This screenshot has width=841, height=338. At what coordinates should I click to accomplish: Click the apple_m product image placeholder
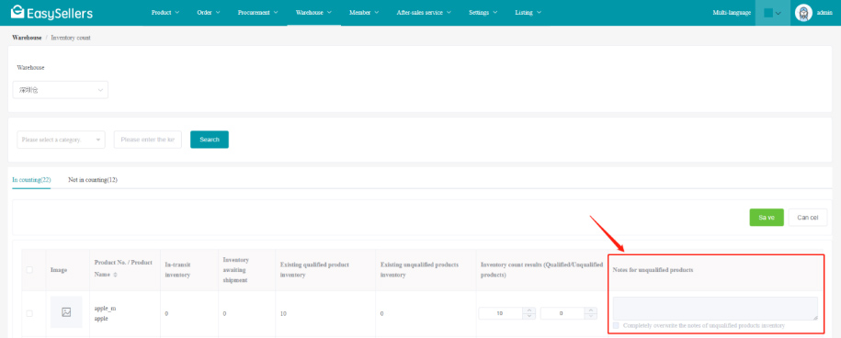(66, 311)
